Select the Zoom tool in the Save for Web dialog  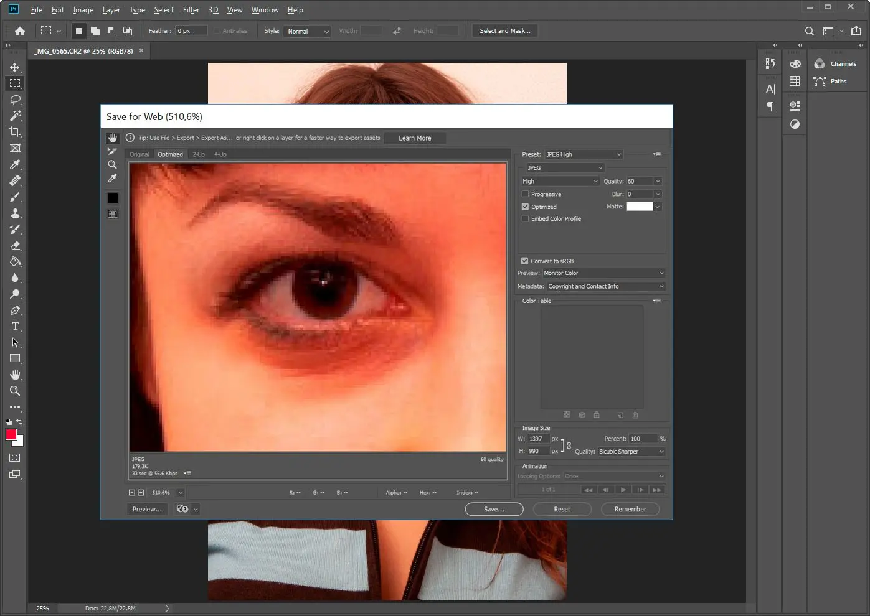tap(112, 165)
